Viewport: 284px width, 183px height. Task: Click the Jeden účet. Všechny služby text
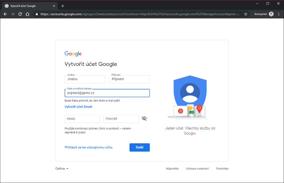click(x=190, y=131)
